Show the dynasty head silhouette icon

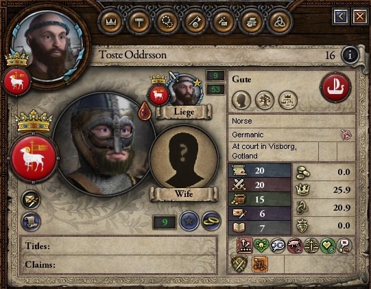pos(241,100)
